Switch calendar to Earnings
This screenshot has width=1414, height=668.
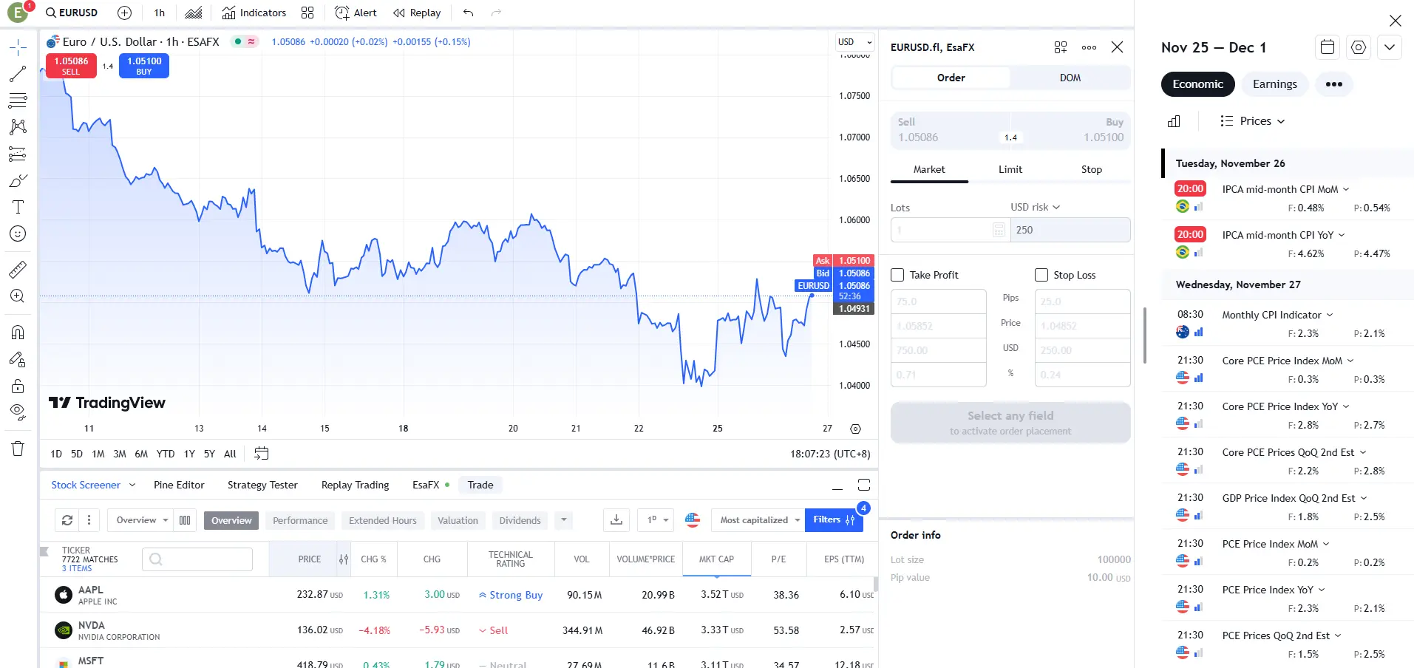point(1274,84)
